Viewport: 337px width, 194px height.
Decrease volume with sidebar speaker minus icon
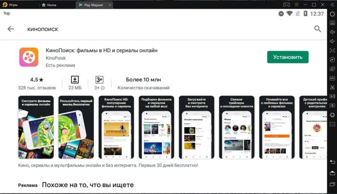[332, 41]
